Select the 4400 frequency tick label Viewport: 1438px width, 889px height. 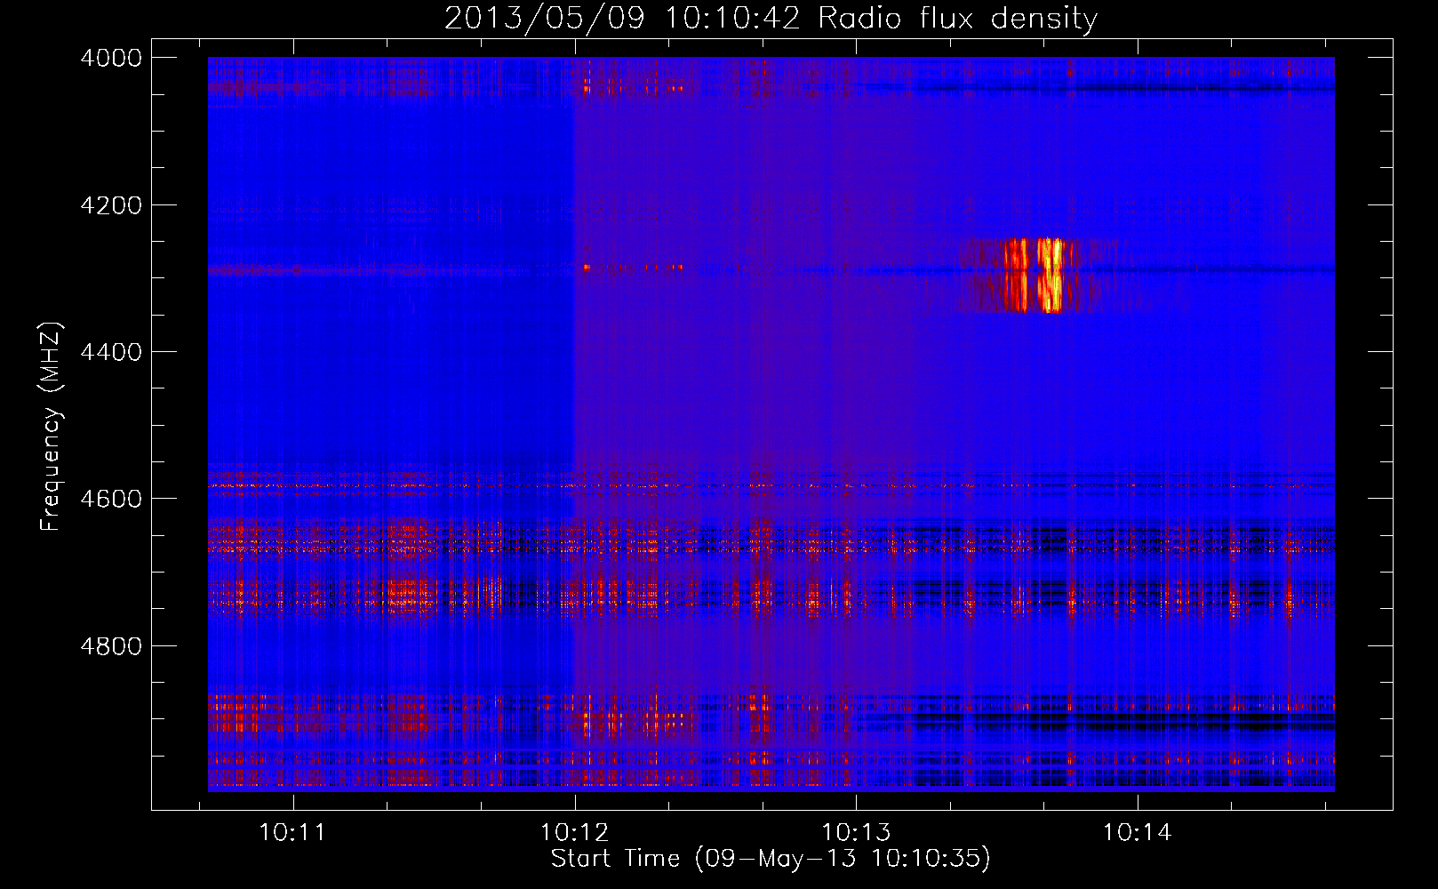[x=111, y=352]
